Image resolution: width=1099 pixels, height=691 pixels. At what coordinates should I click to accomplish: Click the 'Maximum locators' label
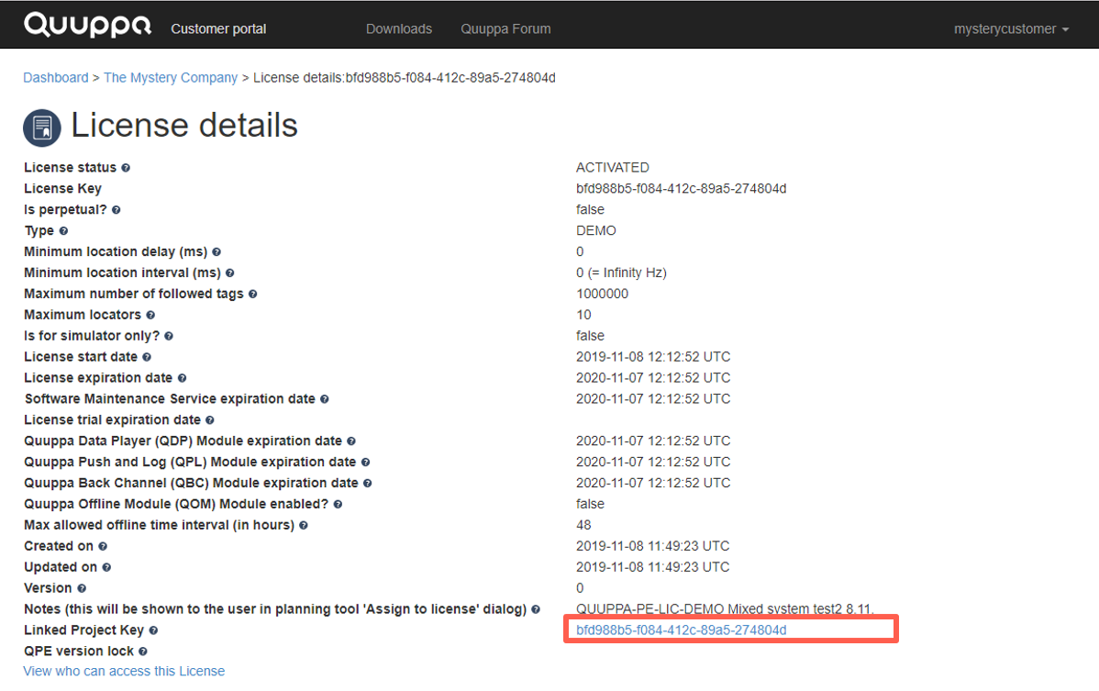(83, 315)
